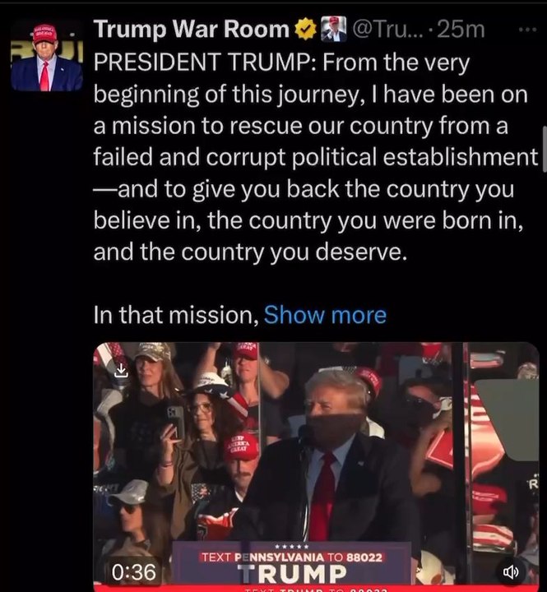This screenshot has height=592, width=547.
Task: Open the Trump War Room display name
Action: pos(191,29)
